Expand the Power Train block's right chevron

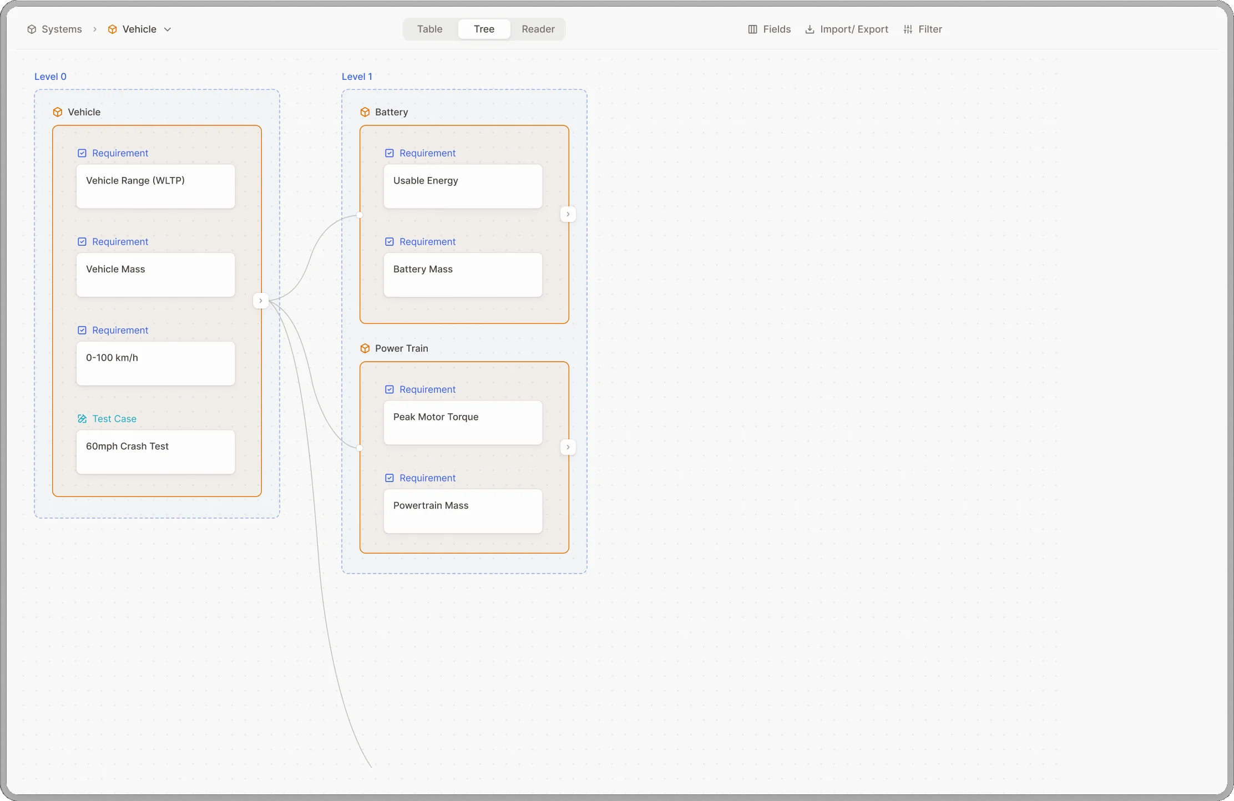pyautogui.click(x=568, y=447)
